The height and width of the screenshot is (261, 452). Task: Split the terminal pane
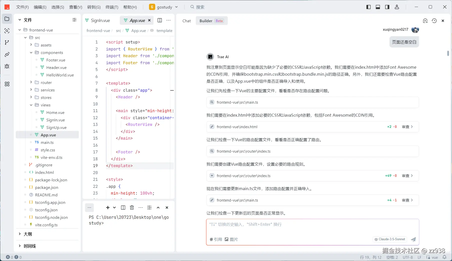click(x=123, y=208)
